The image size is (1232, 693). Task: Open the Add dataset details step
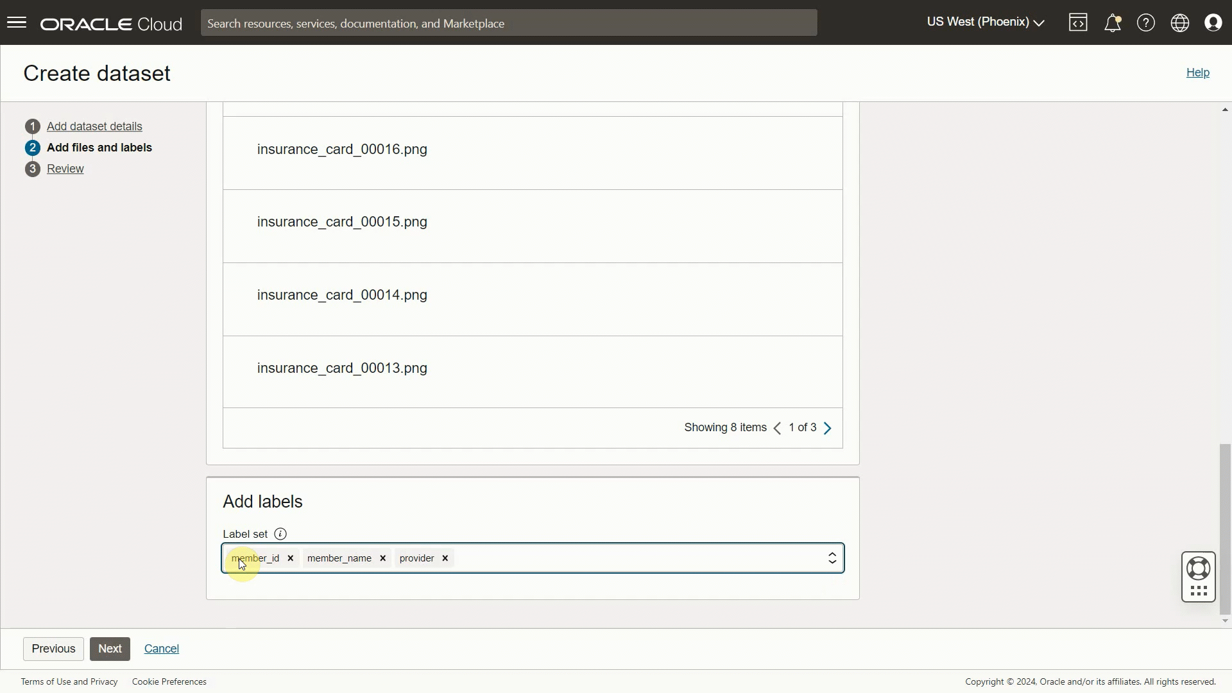pyautogui.click(x=94, y=126)
